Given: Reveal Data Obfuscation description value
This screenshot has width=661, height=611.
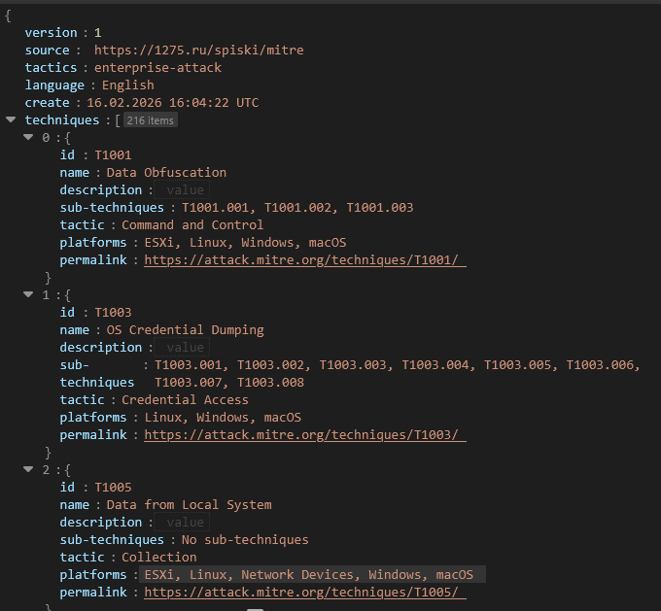Looking at the screenshot, I should click(x=184, y=190).
